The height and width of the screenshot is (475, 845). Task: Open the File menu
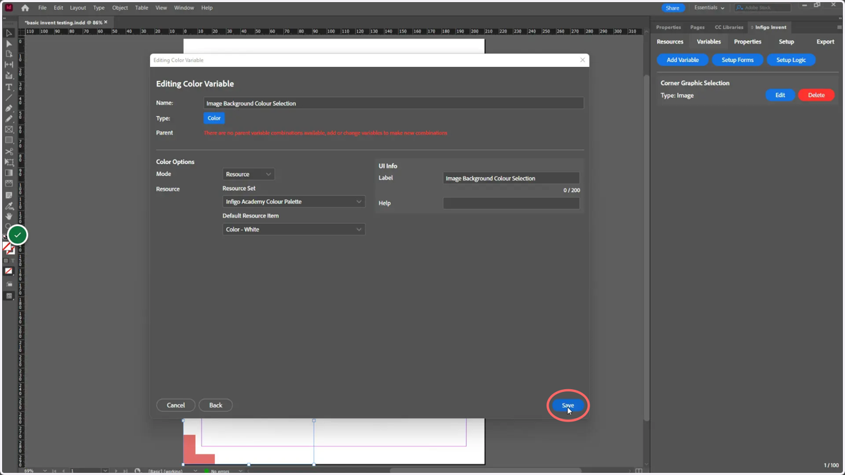[42, 8]
